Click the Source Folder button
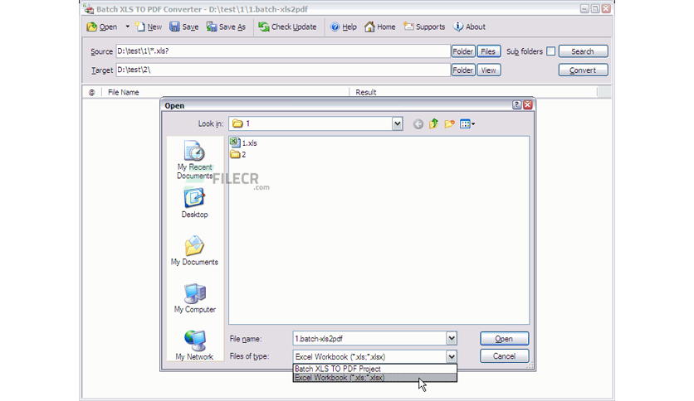This screenshot has height=401, width=694. point(463,51)
